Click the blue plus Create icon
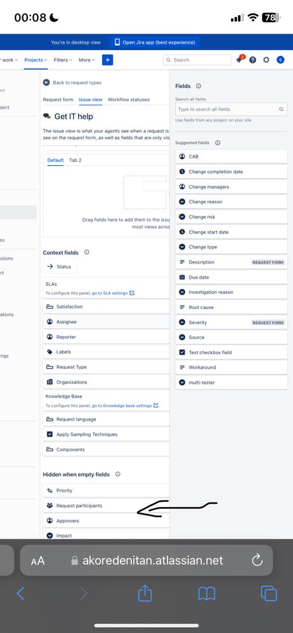The image size is (293, 633). [108, 60]
